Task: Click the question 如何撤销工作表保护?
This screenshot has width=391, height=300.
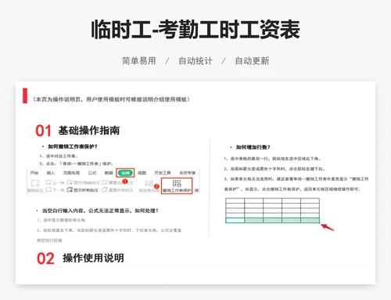Action: 73,146
